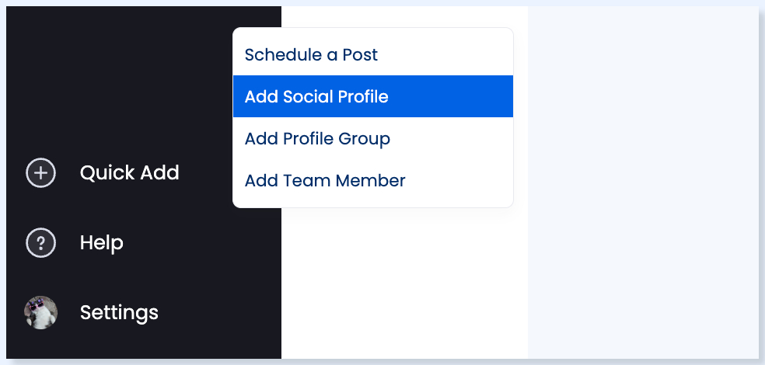The height and width of the screenshot is (365, 765).
Task: Click the Quick Add plus circle icon
Action: click(x=41, y=173)
